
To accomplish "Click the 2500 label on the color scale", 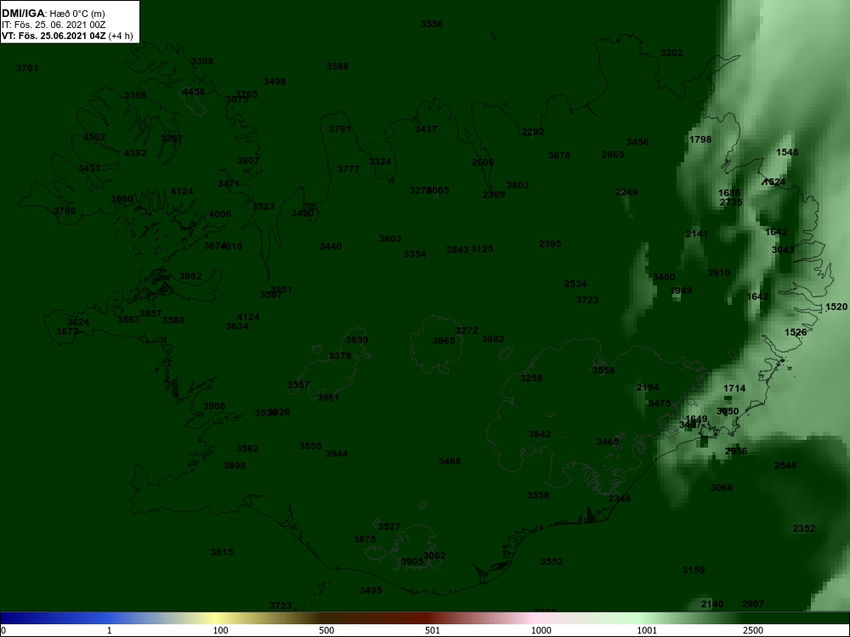I will click(753, 630).
